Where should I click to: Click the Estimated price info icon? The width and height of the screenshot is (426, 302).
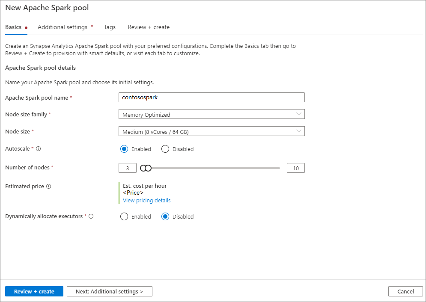point(49,186)
